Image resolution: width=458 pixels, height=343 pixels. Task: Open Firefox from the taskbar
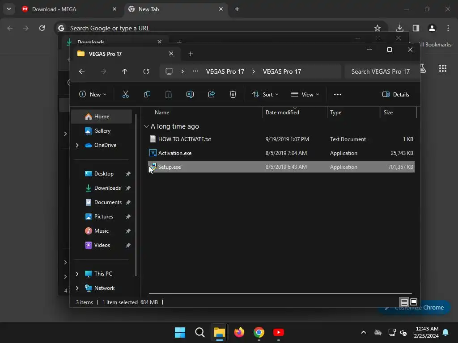point(239,332)
